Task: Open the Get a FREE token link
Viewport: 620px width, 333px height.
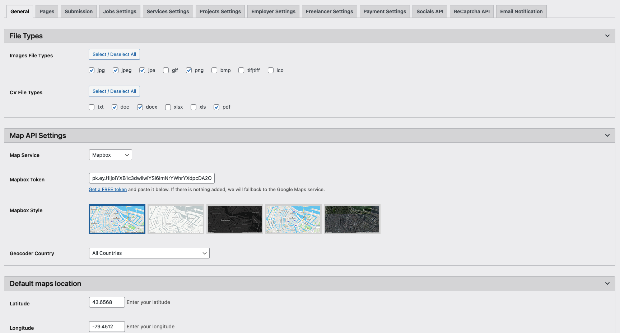Action: pyautogui.click(x=107, y=189)
